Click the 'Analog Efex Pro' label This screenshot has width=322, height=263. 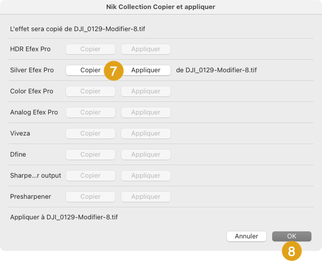pos(34,112)
